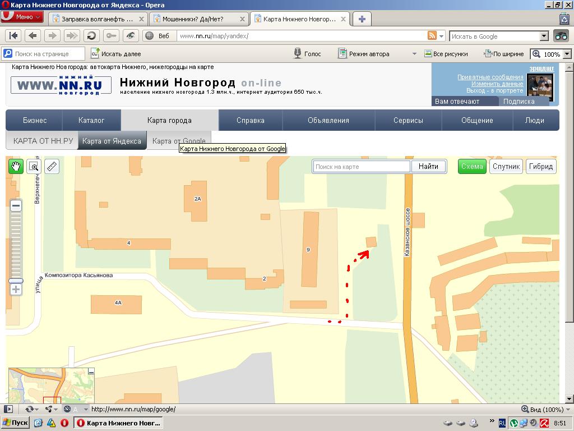Click the minimap overview thumbnail
574x431 pixels.
[x=51, y=386]
